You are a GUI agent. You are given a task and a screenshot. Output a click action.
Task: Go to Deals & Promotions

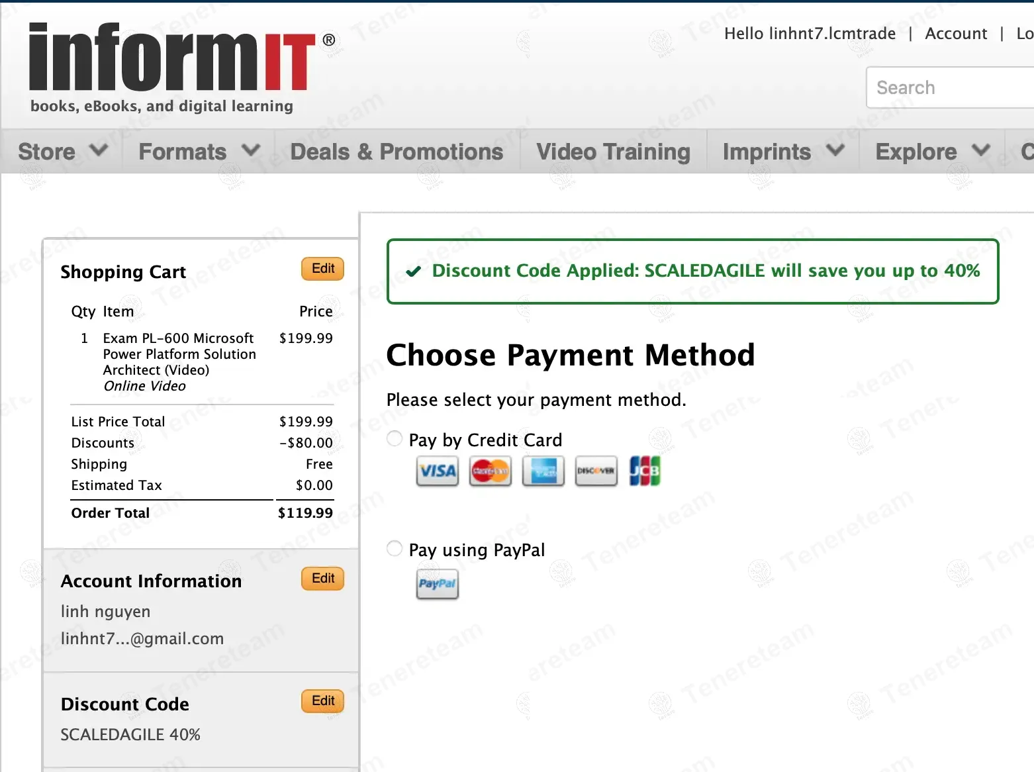click(397, 152)
